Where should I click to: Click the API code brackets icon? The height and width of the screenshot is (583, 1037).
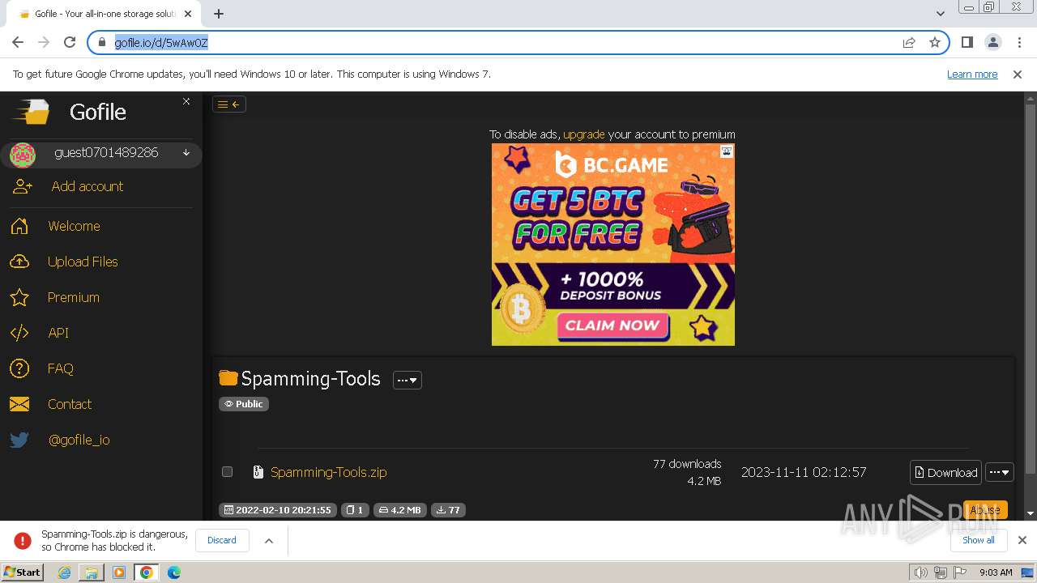19,333
